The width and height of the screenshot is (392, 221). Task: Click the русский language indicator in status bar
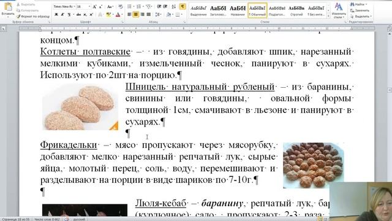coord(79,219)
